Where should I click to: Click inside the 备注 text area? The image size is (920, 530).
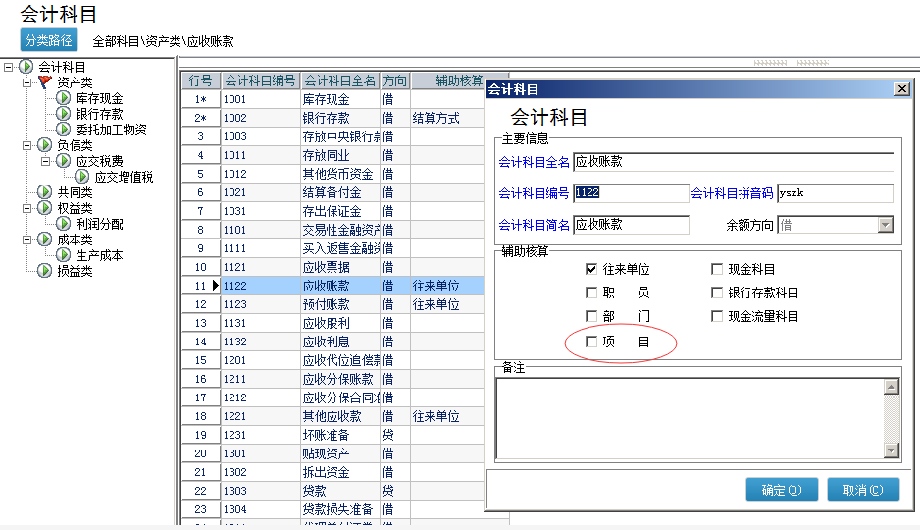click(690, 418)
